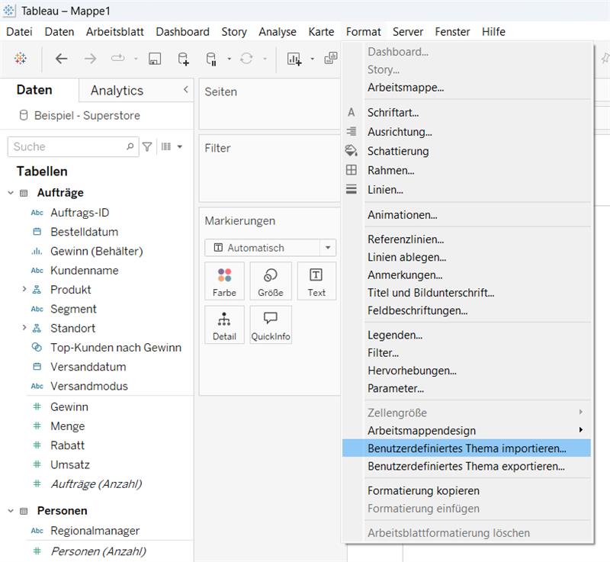Screen dimensions: 610x562
Task: Click the Größe size marks card
Action: click(271, 281)
